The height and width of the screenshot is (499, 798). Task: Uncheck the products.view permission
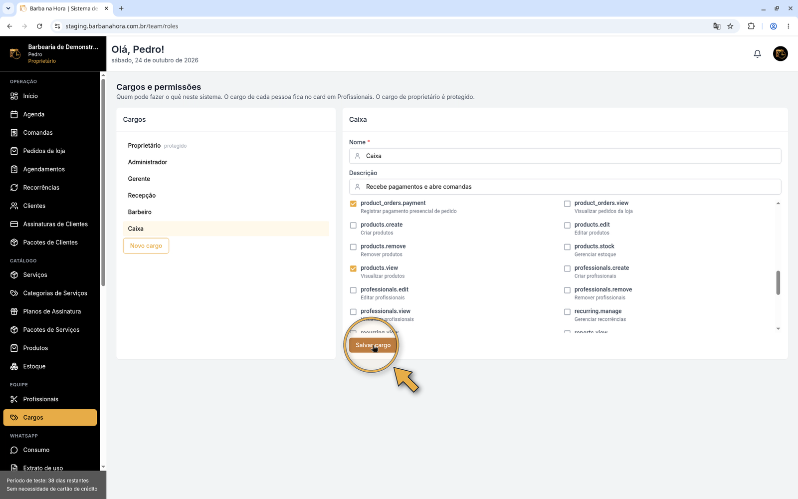[x=353, y=268]
